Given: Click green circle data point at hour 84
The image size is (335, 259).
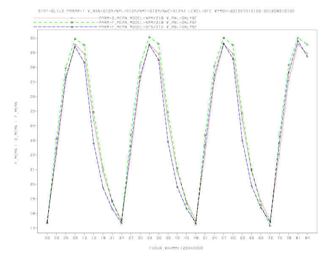Looking at the screenshot, I should point(307,45).
